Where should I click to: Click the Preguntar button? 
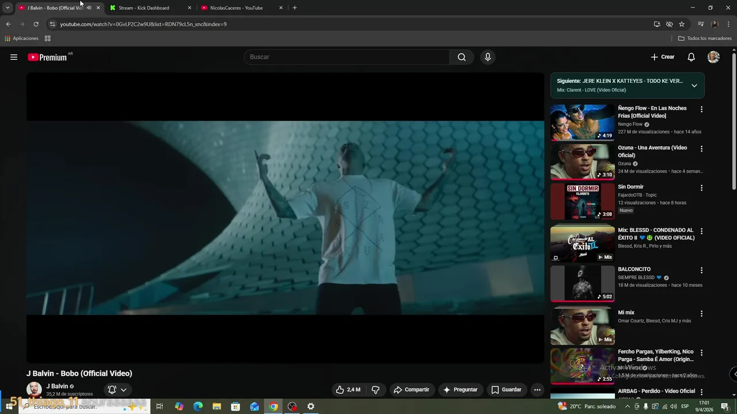click(460, 390)
